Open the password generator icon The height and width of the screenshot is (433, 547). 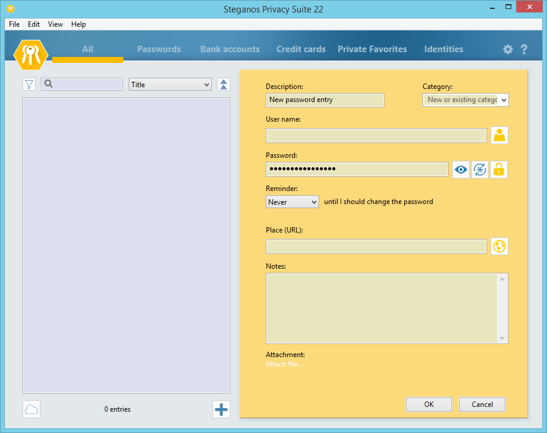(480, 170)
